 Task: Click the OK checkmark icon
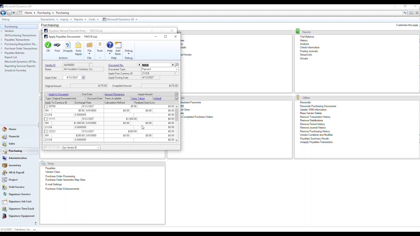[48, 45]
